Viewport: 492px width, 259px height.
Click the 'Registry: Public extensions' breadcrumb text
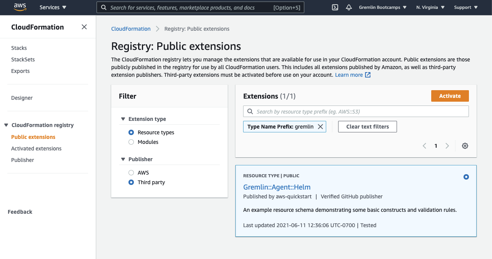[x=197, y=29]
